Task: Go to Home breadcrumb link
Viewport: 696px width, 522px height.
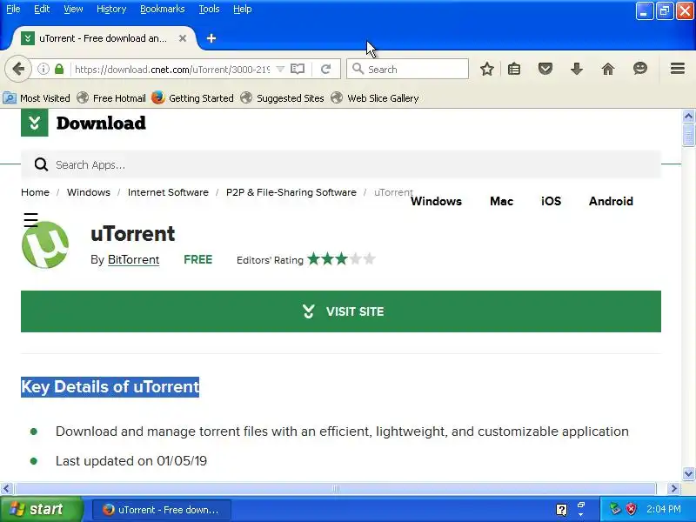Action: pos(35,192)
